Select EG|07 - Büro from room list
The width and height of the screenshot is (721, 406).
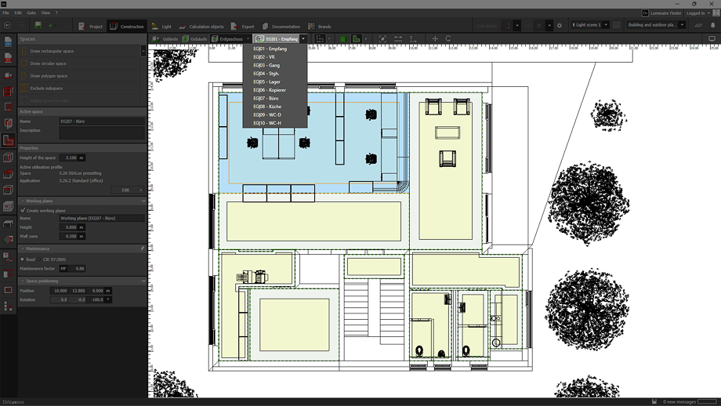point(266,98)
